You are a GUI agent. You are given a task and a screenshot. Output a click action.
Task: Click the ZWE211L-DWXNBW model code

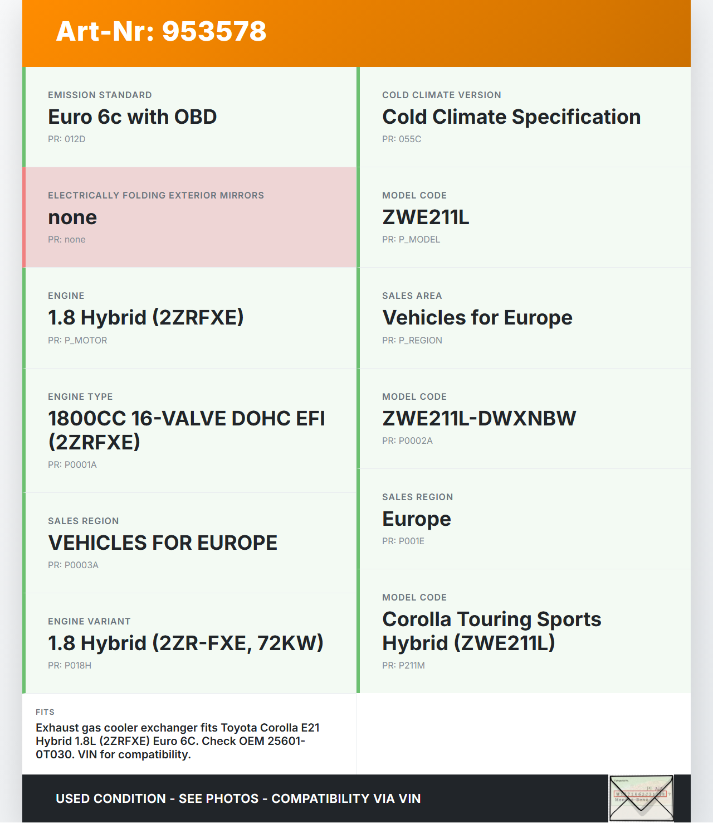tap(479, 419)
